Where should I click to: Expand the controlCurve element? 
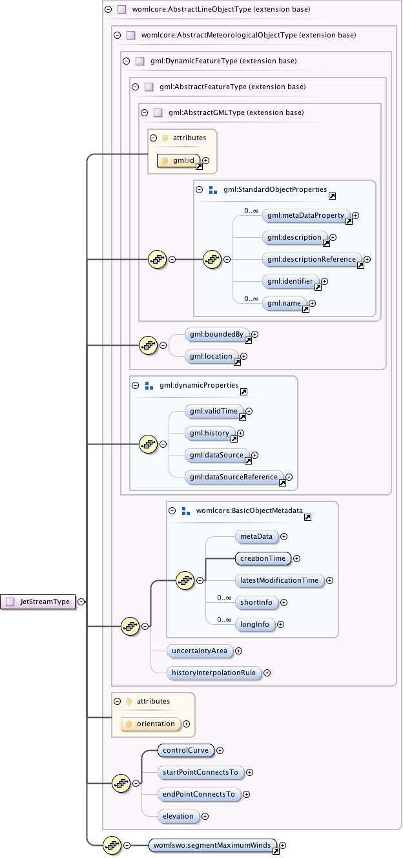(220, 751)
